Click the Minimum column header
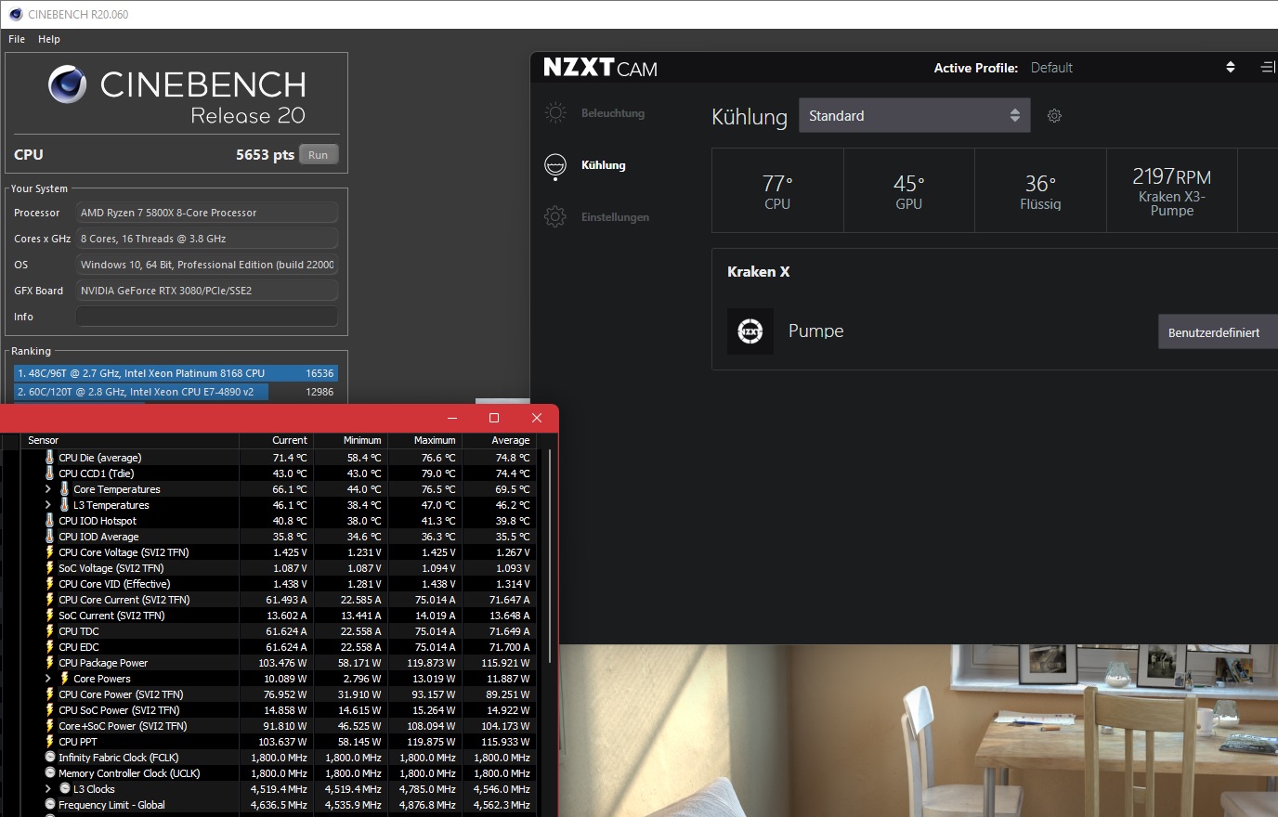1278x817 pixels. click(x=351, y=440)
